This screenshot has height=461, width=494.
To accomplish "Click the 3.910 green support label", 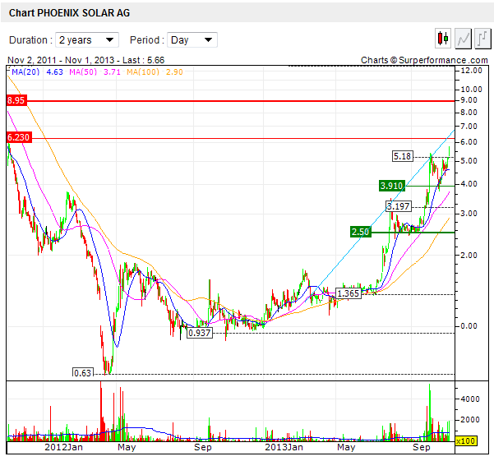I will (391, 186).
